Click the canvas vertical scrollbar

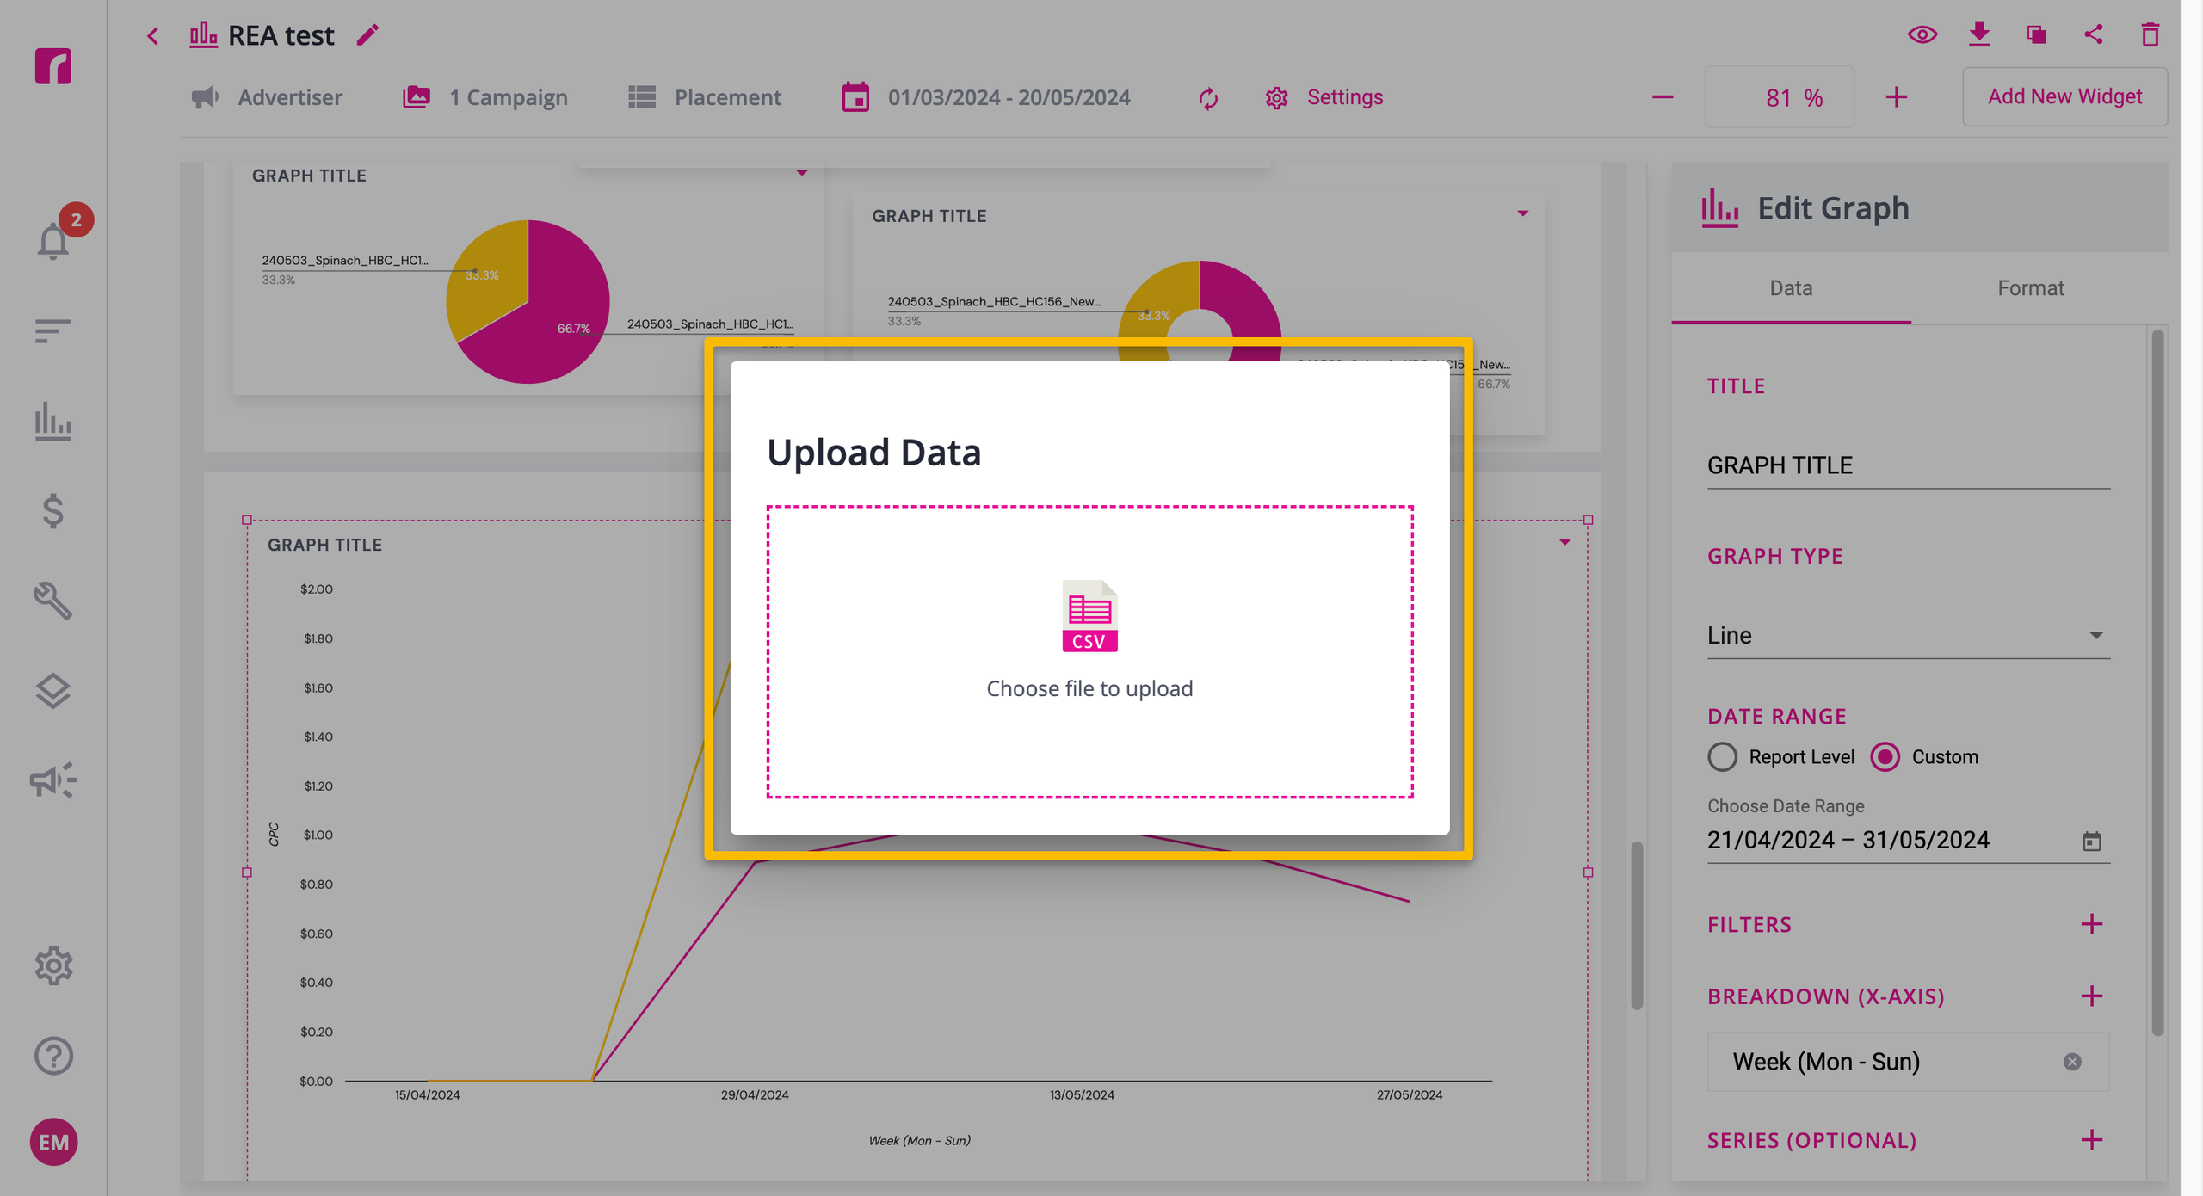1637,925
